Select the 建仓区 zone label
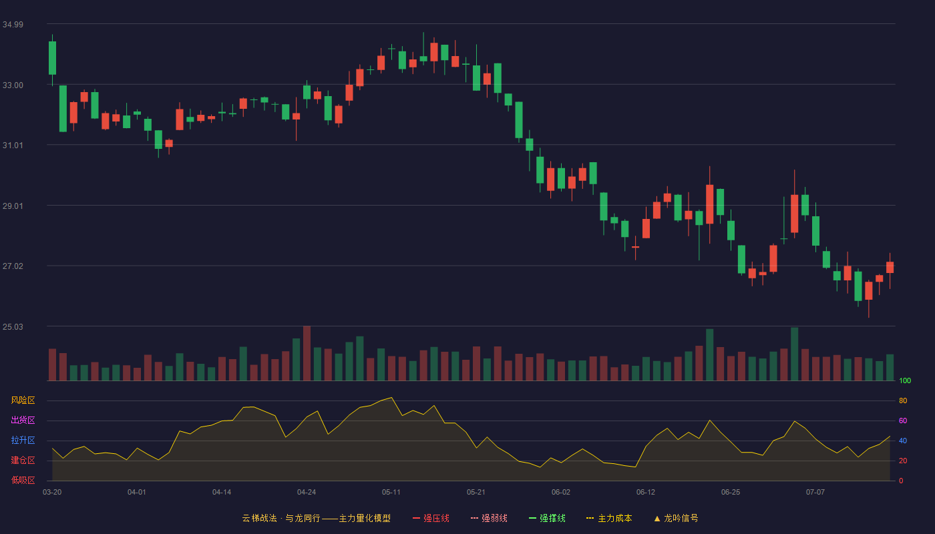 [x=23, y=461]
